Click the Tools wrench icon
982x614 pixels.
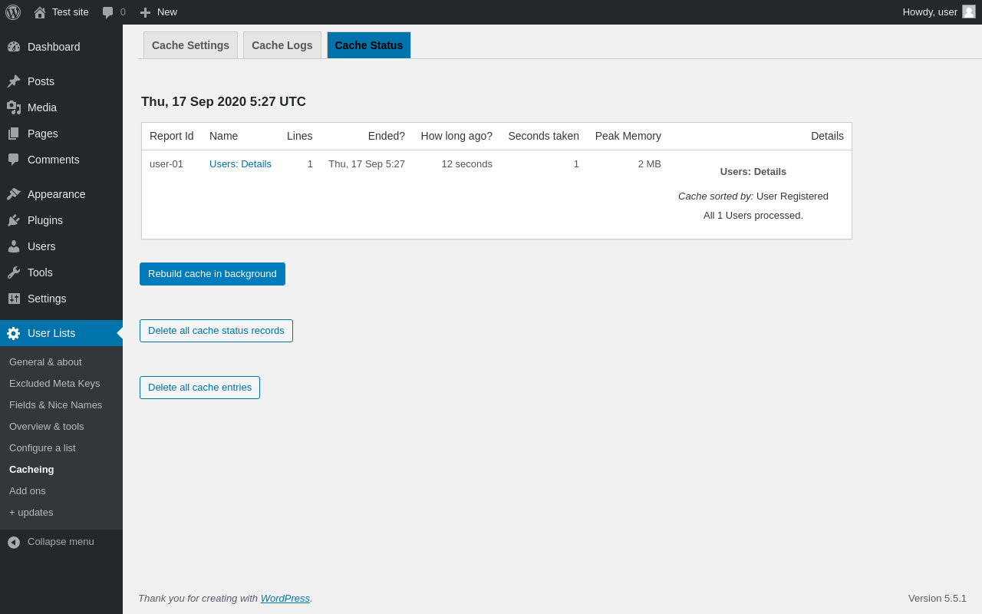pyautogui.click(x=14, y=272)
